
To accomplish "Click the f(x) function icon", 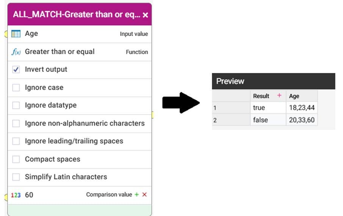I will click(x=16, y=52).
